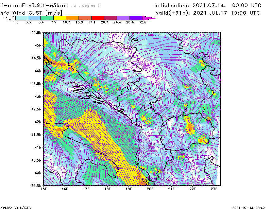
Task: Click the 15E longitude axis label
Action: (44, 189)
